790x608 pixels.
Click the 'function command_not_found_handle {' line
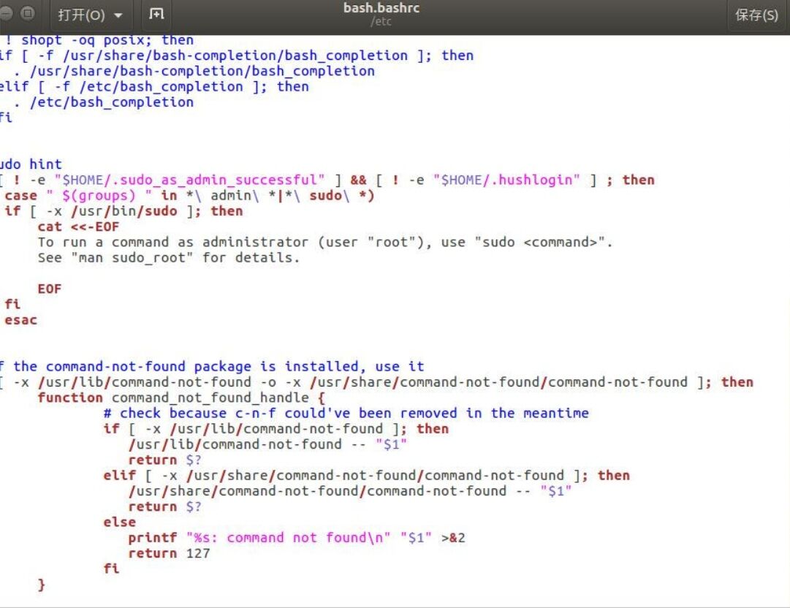click(181, 398)
